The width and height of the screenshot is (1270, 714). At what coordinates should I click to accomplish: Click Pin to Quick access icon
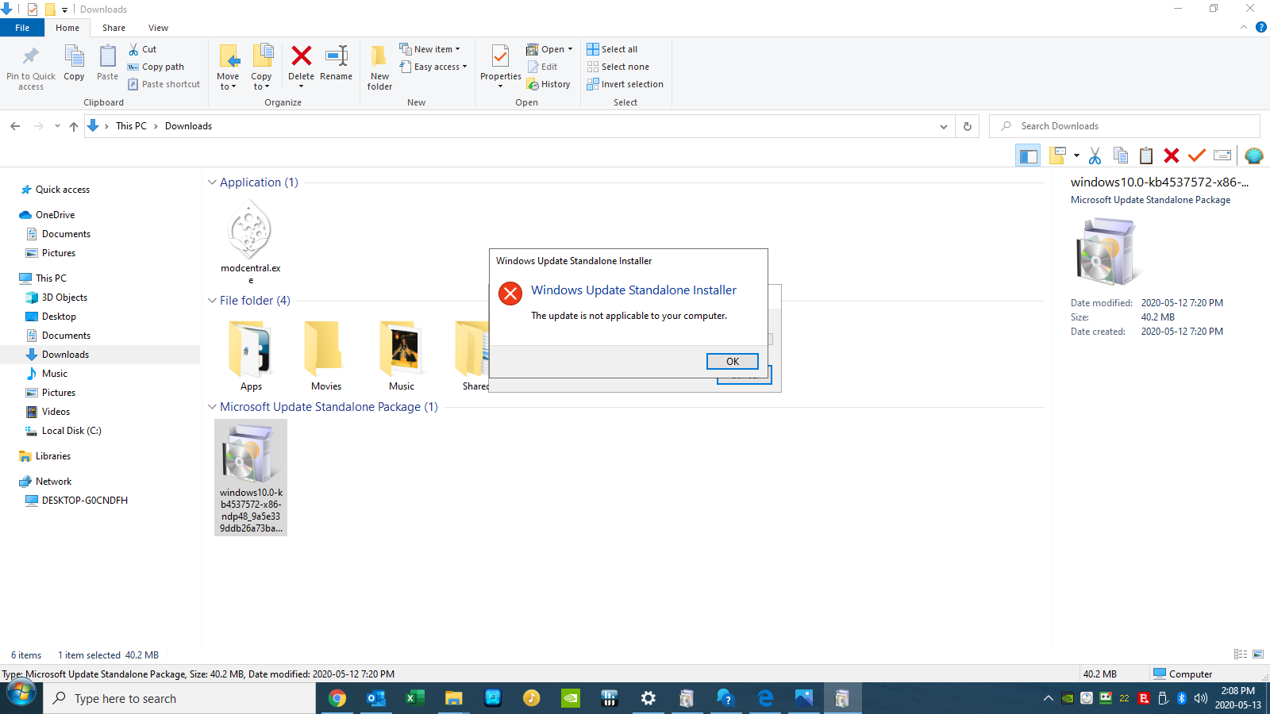(x=31, y=57)
